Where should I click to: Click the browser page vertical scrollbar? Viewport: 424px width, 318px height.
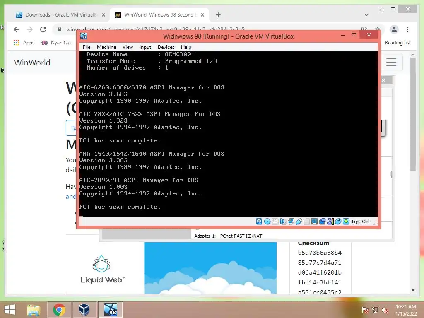tap(413, 114)
